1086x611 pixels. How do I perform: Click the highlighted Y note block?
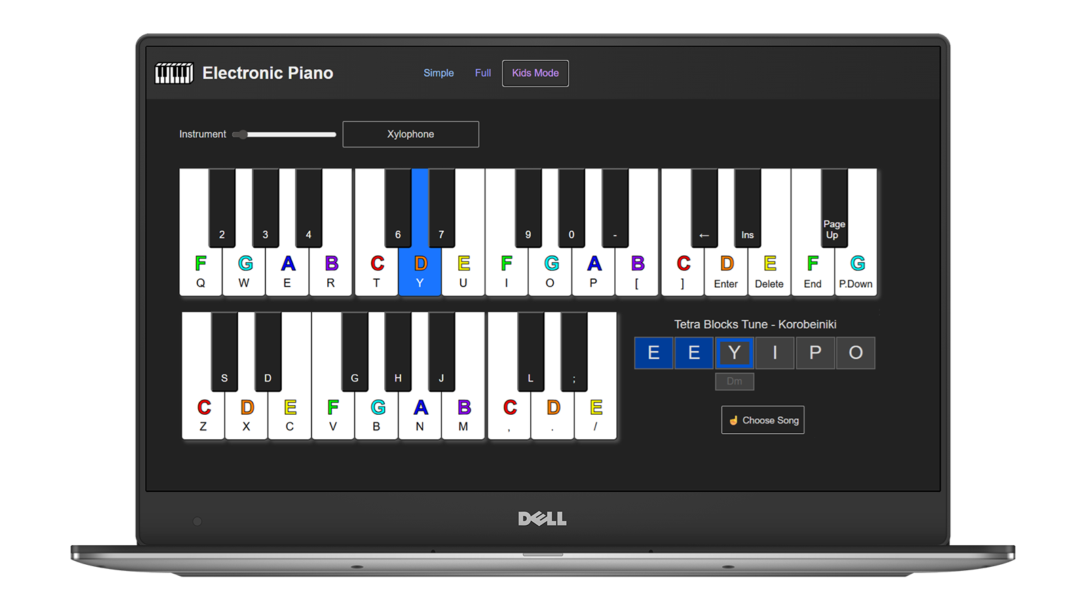coord(734,353)
